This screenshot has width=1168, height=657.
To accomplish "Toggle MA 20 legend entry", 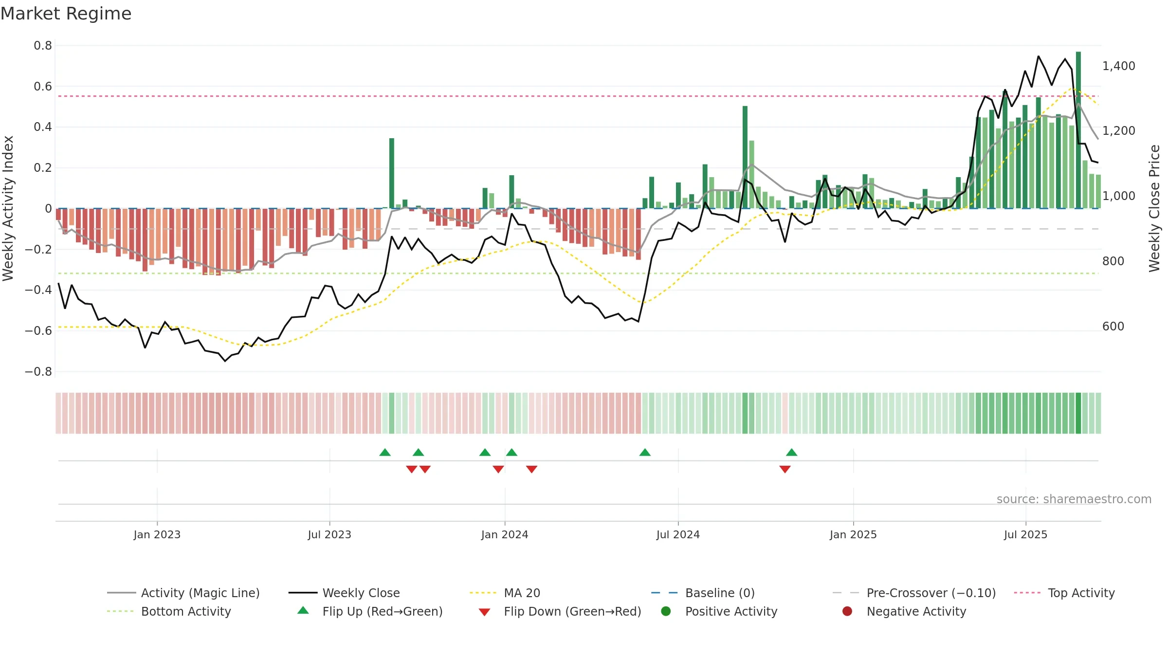I will 505,593.
